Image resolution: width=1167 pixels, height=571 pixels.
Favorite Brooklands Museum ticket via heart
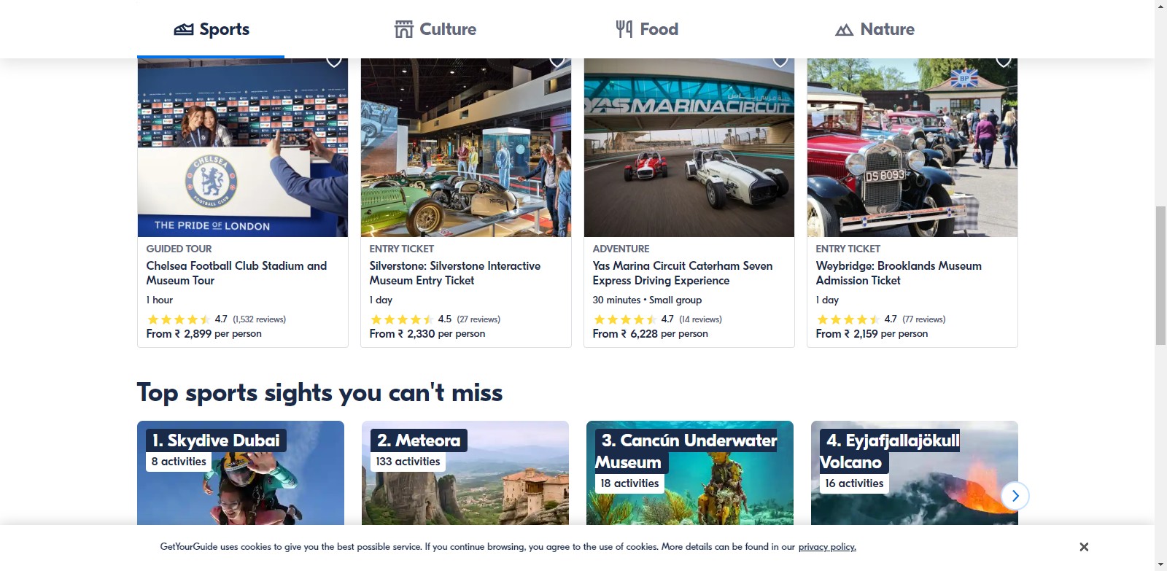click(1004, 61)
